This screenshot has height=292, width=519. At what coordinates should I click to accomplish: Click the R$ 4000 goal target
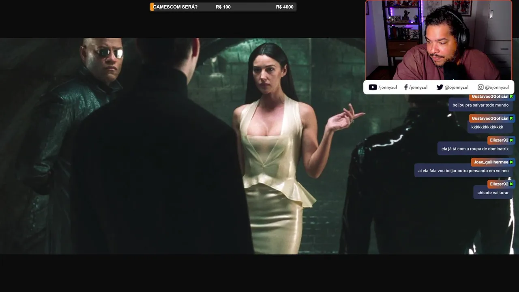pos(285,7)
